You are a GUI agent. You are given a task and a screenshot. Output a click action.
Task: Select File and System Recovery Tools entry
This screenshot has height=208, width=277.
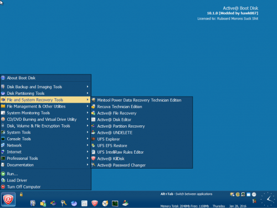45,100
